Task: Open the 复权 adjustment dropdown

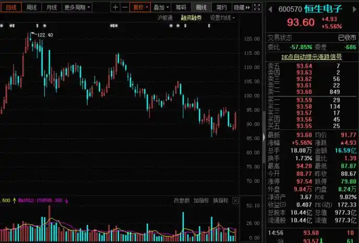Action: (x=140, y=7)
